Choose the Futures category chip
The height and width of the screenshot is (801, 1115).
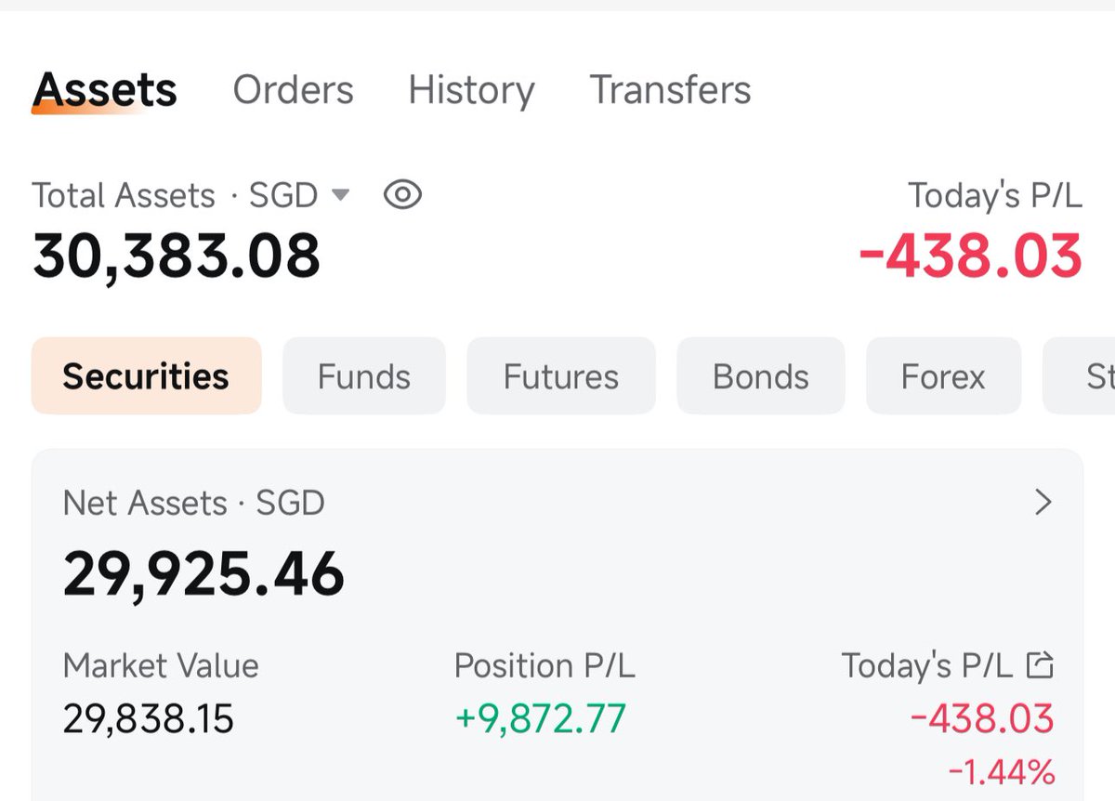(x=561, y=376)
